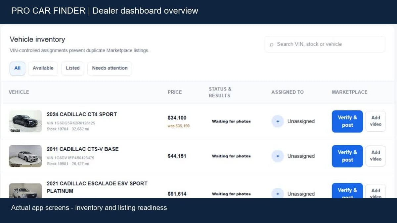The height and width of the screenshot is (223, 397).
Task: Click Add video for 2021 Escalade ESV
Action: pos(375,191)
